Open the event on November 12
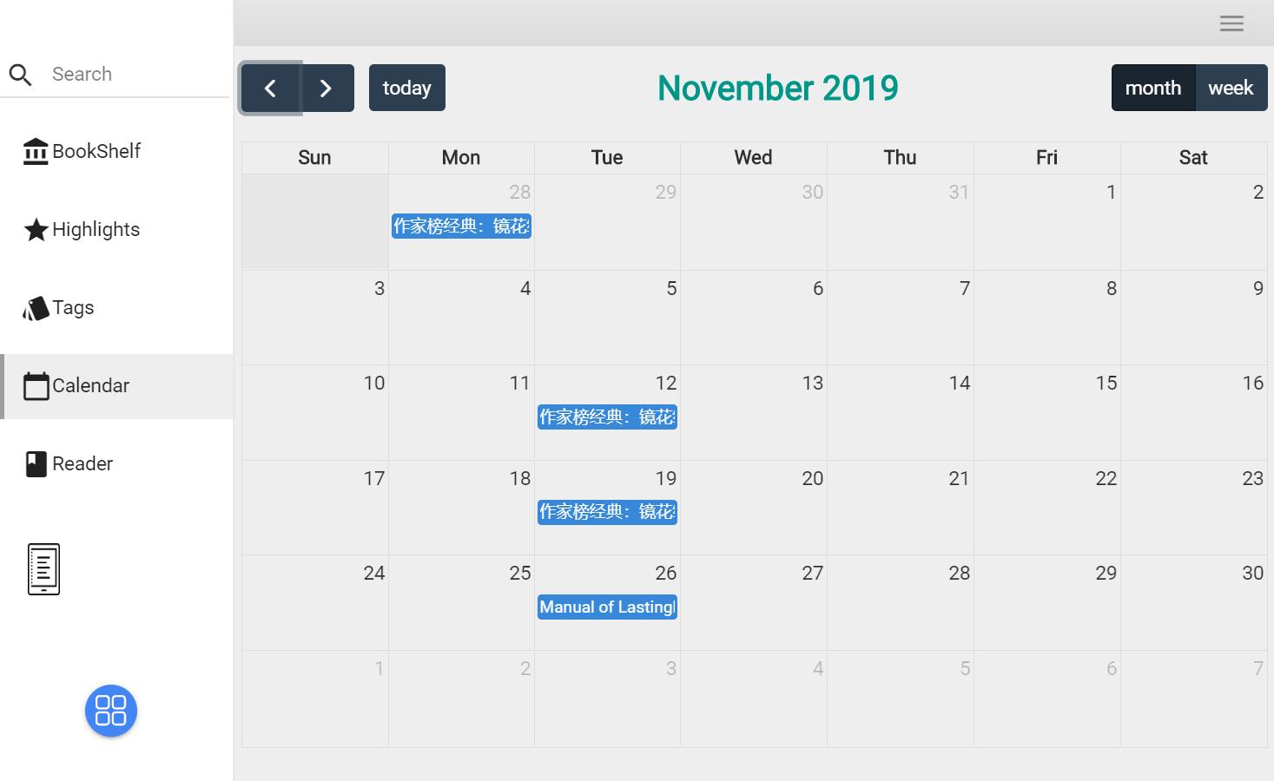1274x781 pixels. (x=607, y=417)
